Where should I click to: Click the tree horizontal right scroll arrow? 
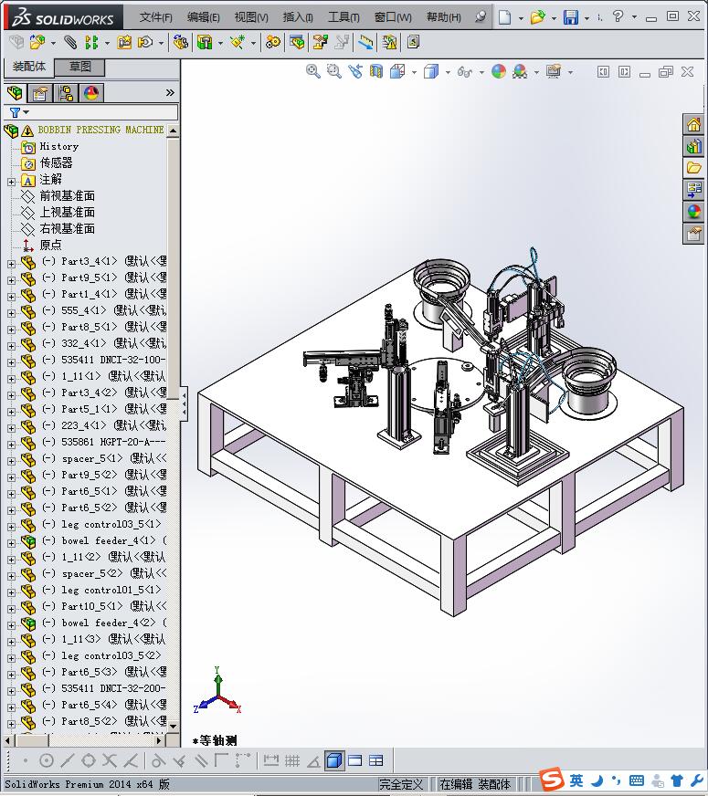pyautogui.click(x=159, y=740)
